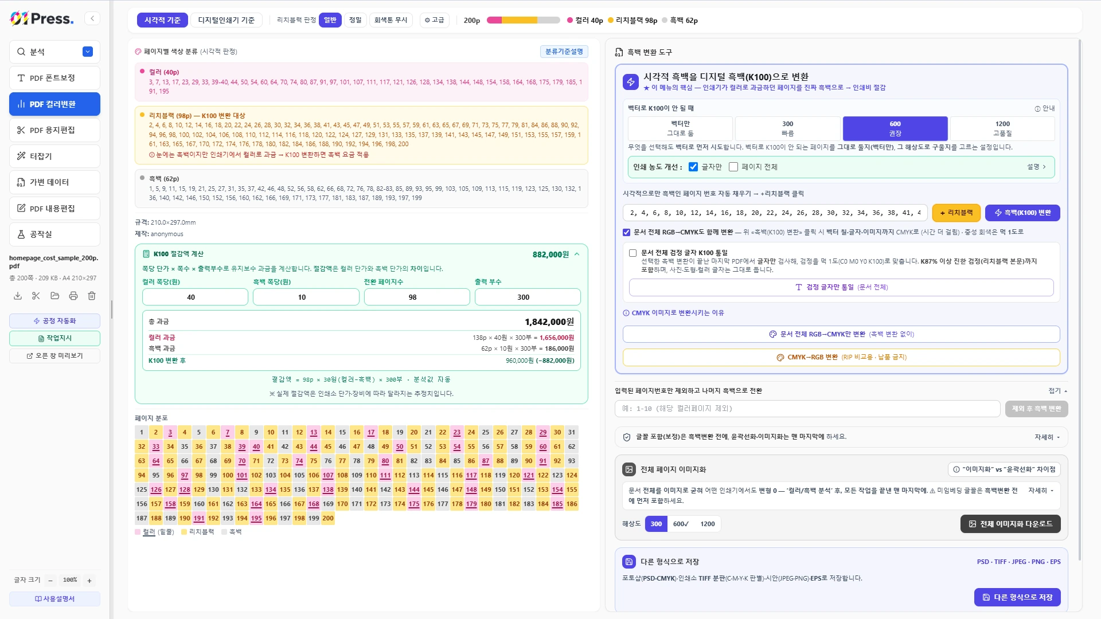This screenshot has width=1101, height=619.
Task: Click the download icon under the file name
Action: [x=18, y=296]
